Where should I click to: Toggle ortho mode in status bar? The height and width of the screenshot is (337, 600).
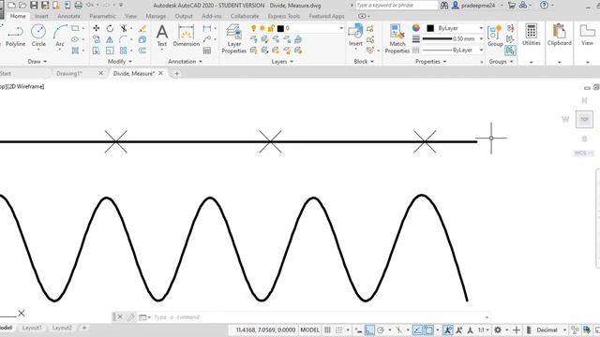click(369, 330)
